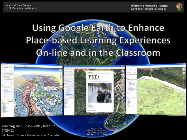
Task: Click the 'U.S. Department of Interior' text
Action: (x=22, y=8)
